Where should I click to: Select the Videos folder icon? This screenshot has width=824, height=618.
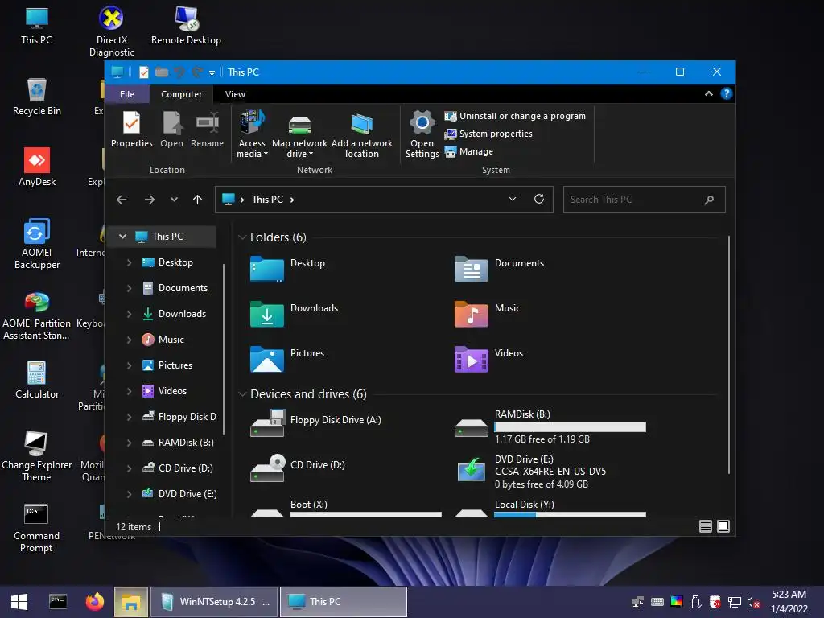click(x=471, y=360)
